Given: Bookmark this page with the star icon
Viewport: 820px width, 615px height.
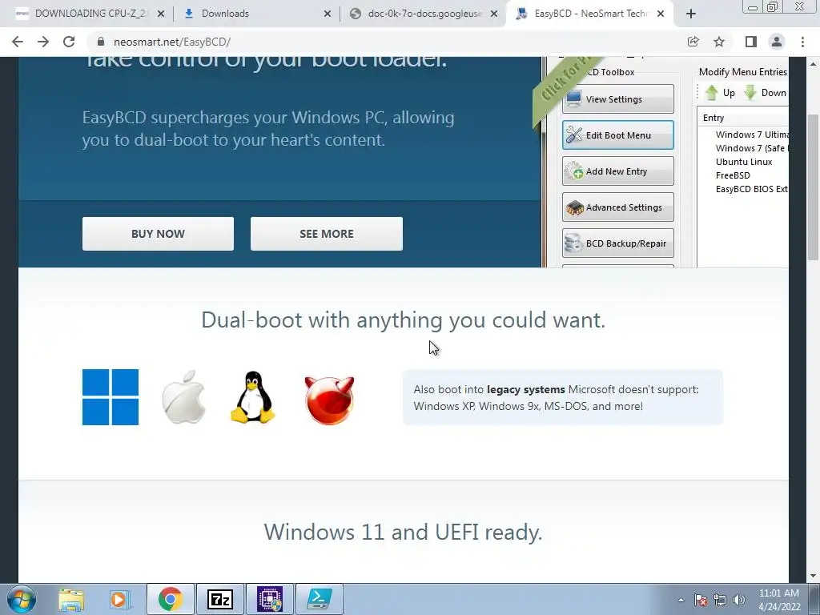Looking at the screenshot, I should (x=719, y=42).
